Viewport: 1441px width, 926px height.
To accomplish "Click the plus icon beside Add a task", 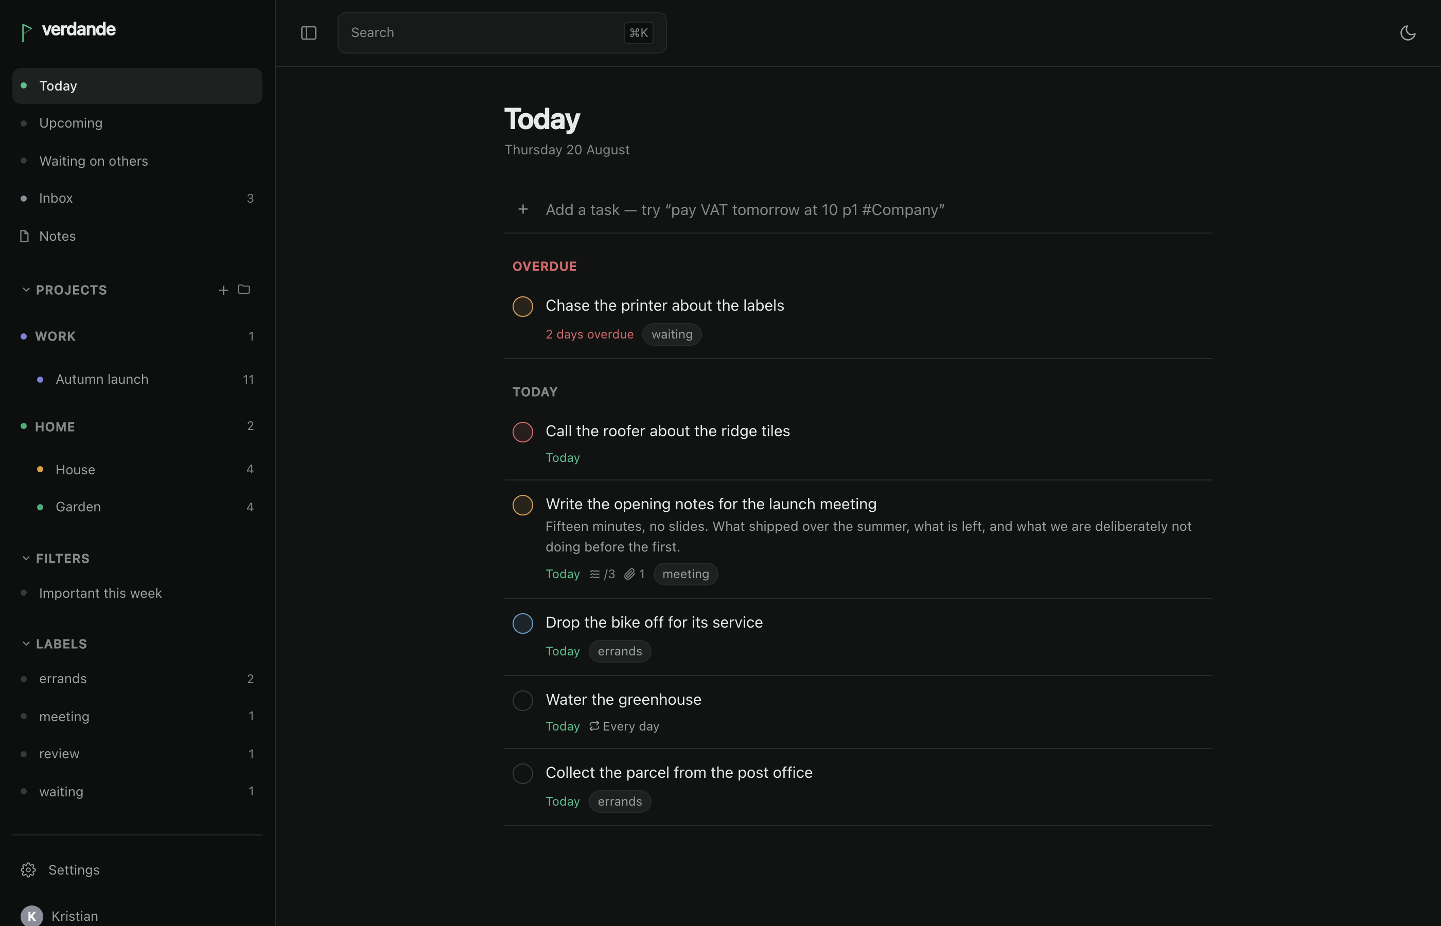I will click(523, 209).
